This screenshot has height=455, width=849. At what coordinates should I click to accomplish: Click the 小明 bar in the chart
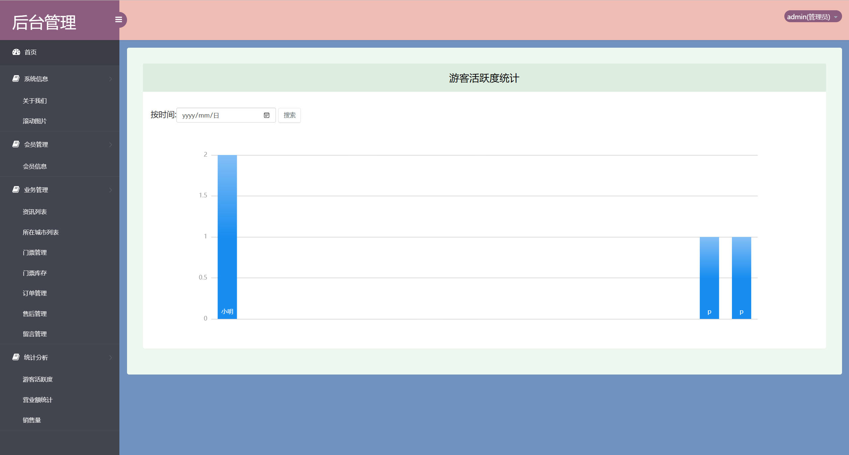pos(227,237)
